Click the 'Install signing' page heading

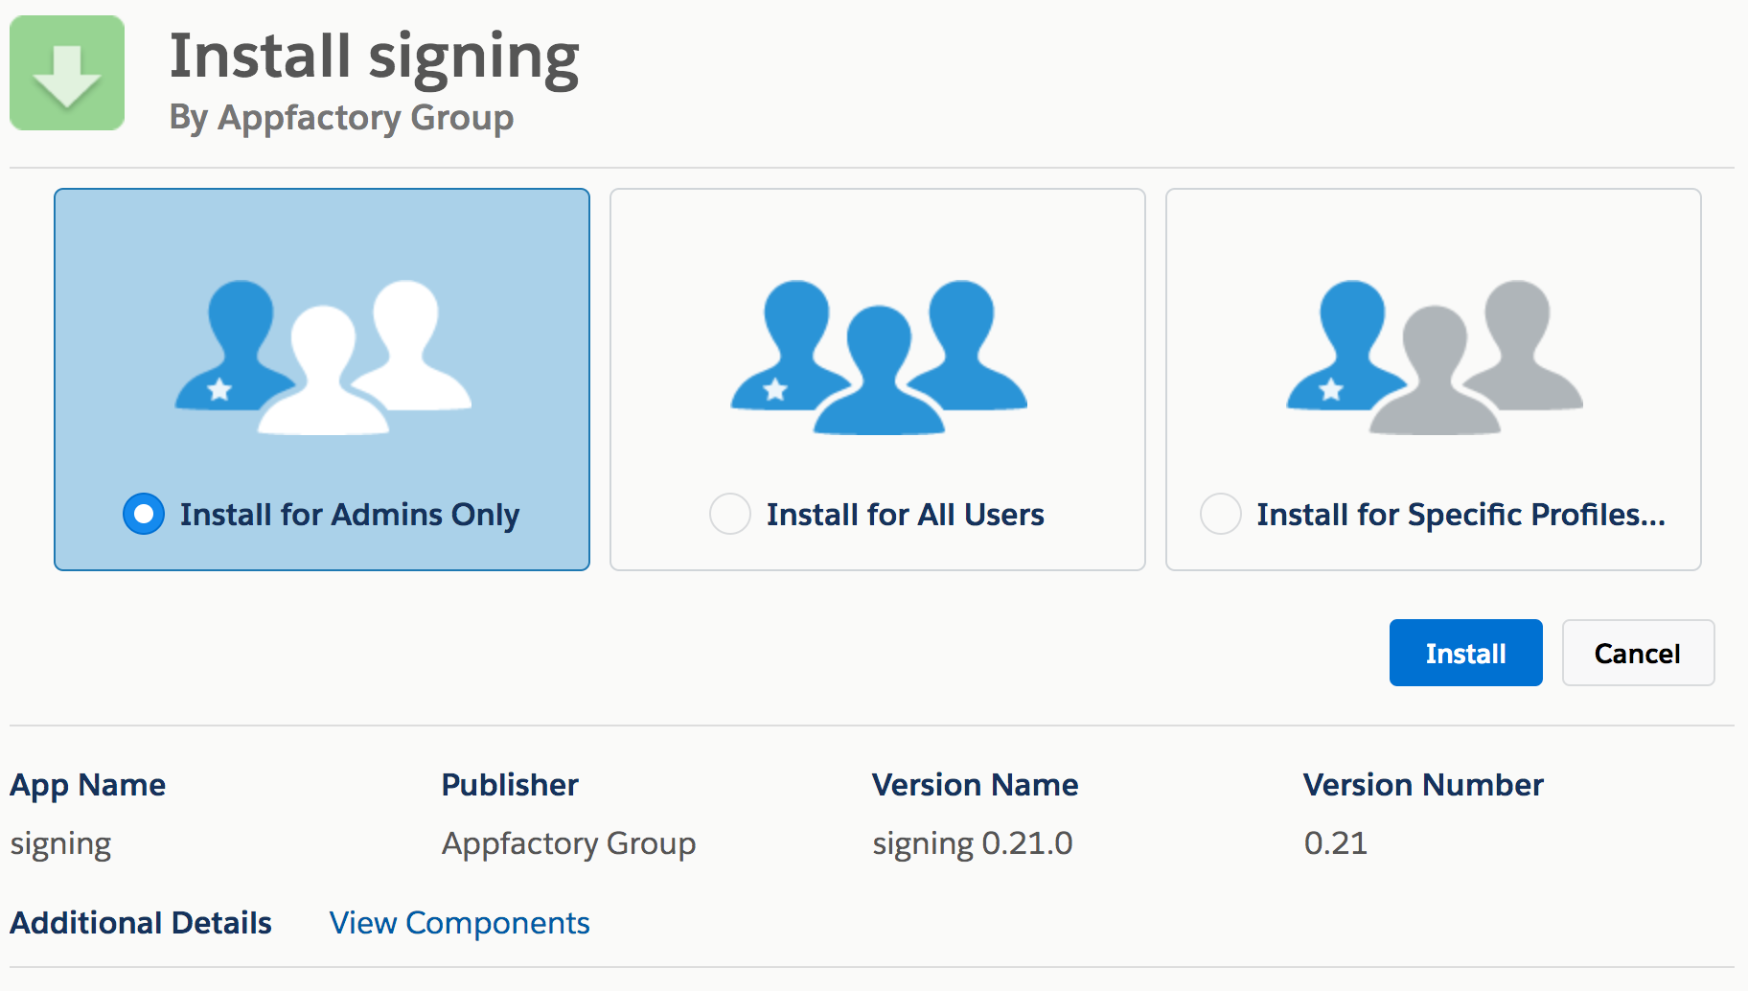pos(374,57)
